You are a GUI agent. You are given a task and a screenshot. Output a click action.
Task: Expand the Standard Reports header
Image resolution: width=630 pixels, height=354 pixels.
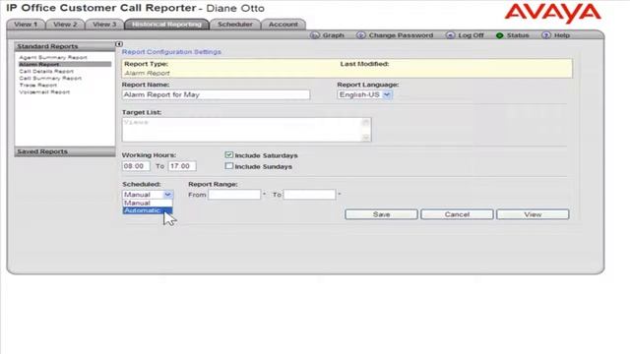tap(65, 46)
